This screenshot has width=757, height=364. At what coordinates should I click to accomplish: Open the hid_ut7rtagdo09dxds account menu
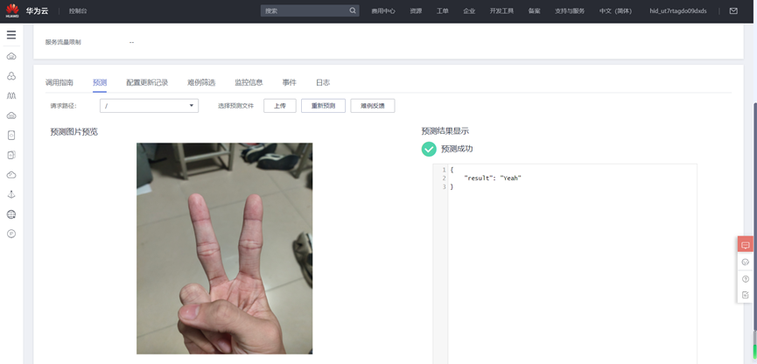click(x=678, y=10)
